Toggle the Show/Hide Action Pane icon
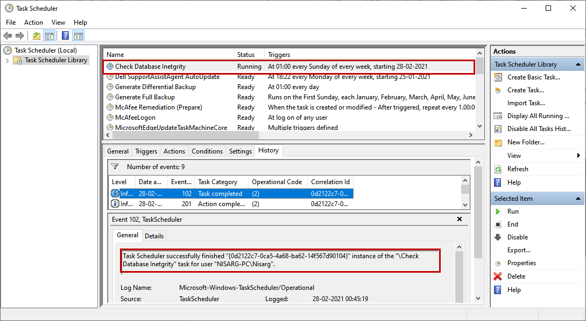This screenshot has width=586, height=321. 79,36
